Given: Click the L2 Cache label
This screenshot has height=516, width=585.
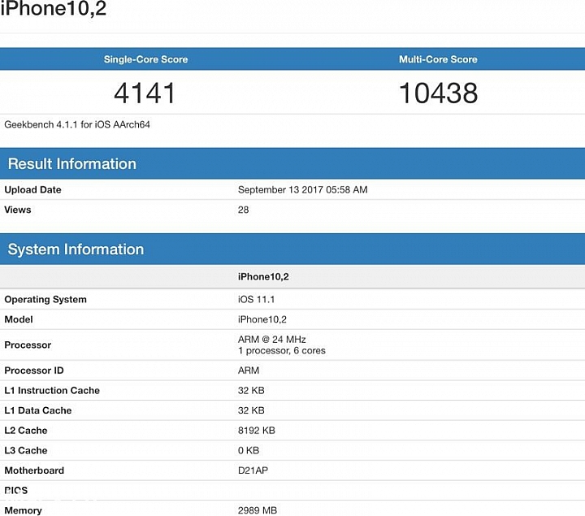Looking at the screenshot, I should coord(26,430).
